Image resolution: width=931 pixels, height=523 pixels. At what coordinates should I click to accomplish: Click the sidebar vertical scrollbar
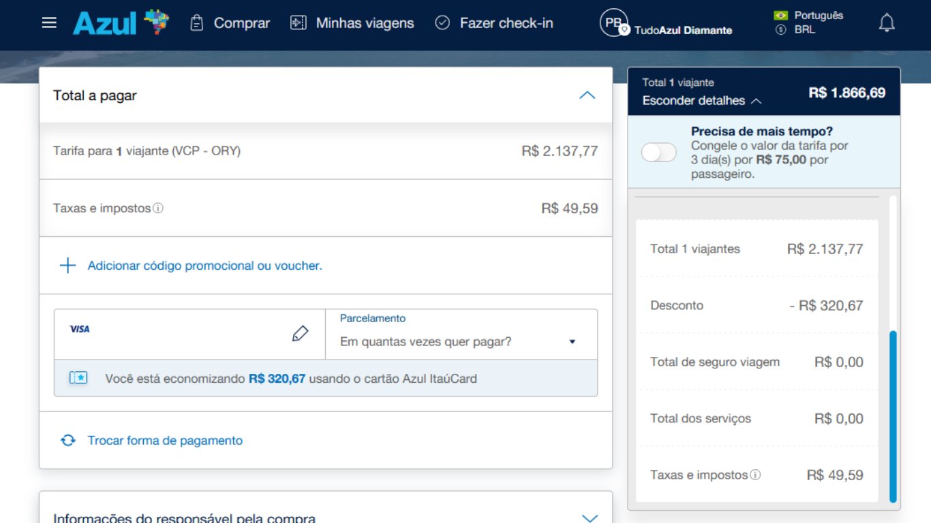[893, 417]
